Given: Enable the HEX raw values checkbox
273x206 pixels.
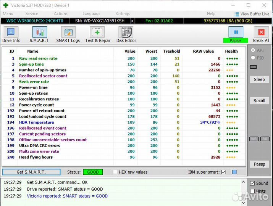Looking at the screenshot, I should (x=115, y=172).
